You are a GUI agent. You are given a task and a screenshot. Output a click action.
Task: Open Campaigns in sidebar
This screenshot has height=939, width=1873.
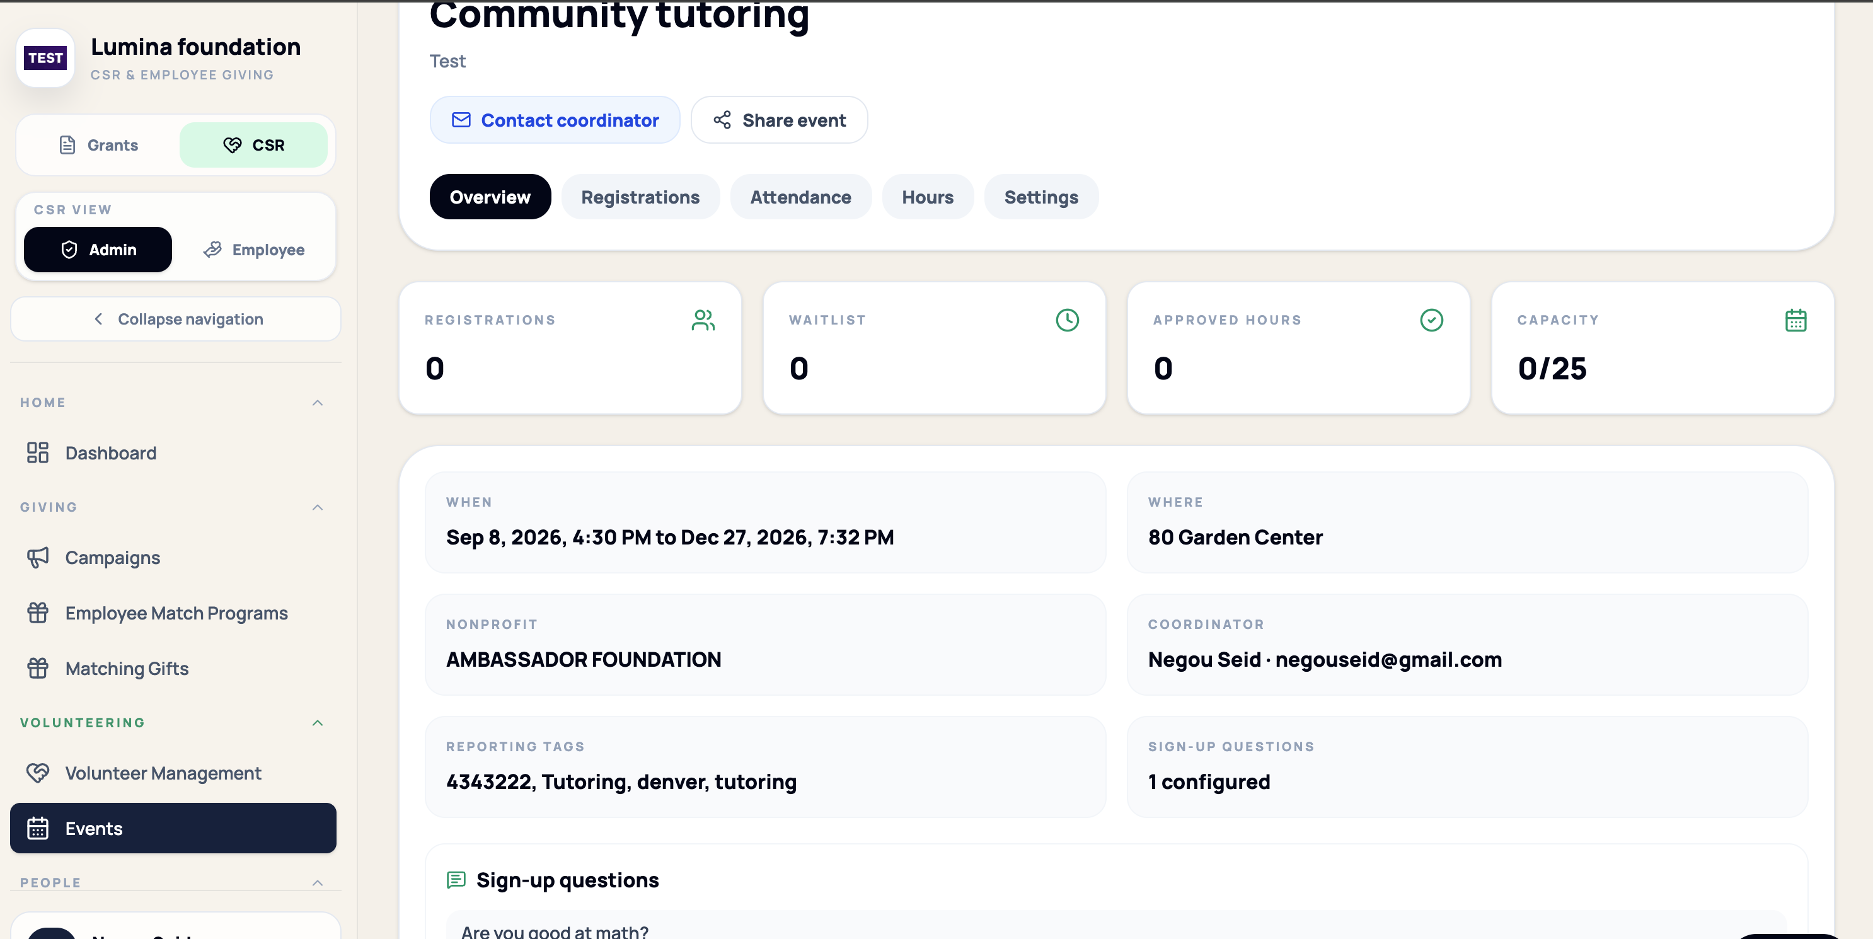pos(173,557)
